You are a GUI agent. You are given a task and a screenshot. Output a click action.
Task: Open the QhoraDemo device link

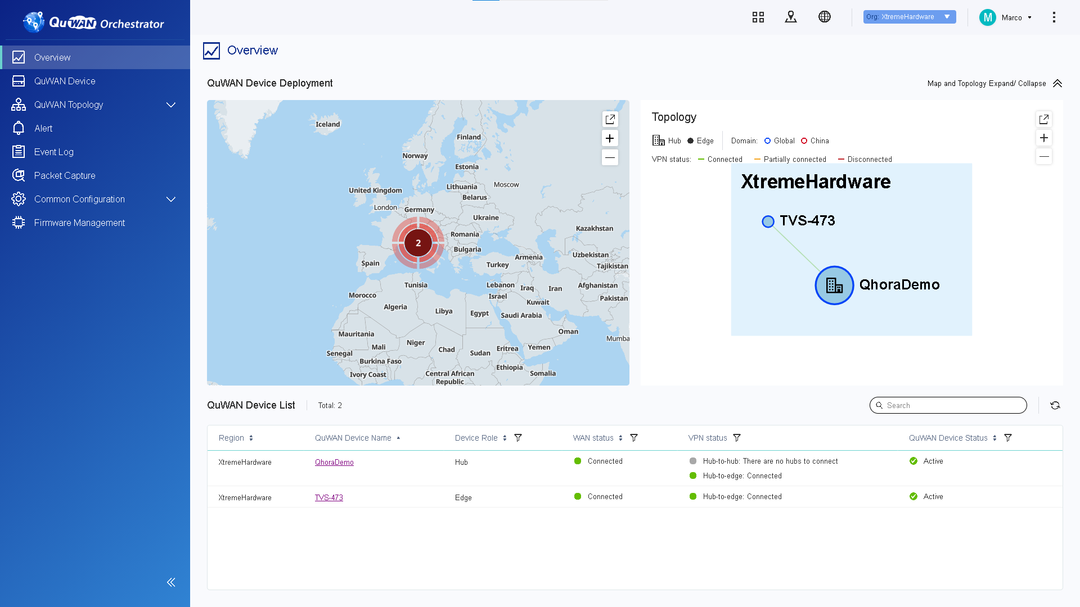coord(334,462)
